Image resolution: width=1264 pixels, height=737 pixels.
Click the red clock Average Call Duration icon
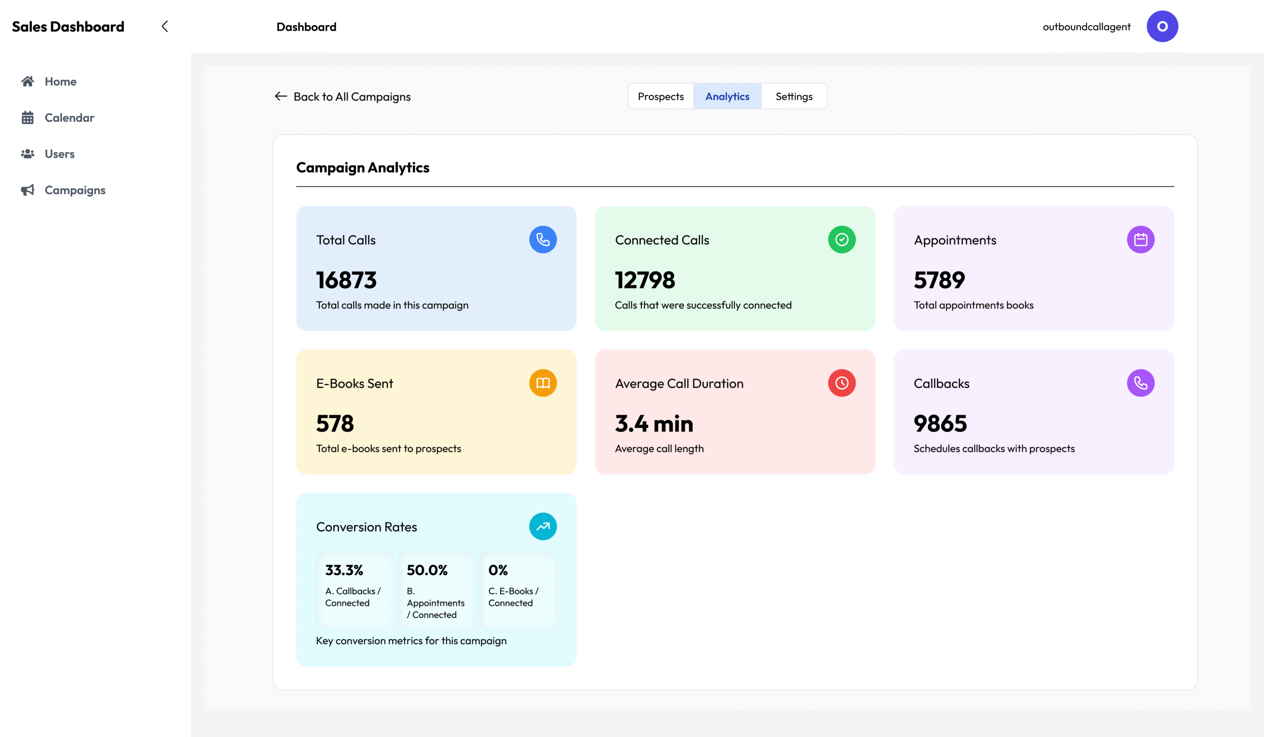pyautogui.click(x=842, y=383)
